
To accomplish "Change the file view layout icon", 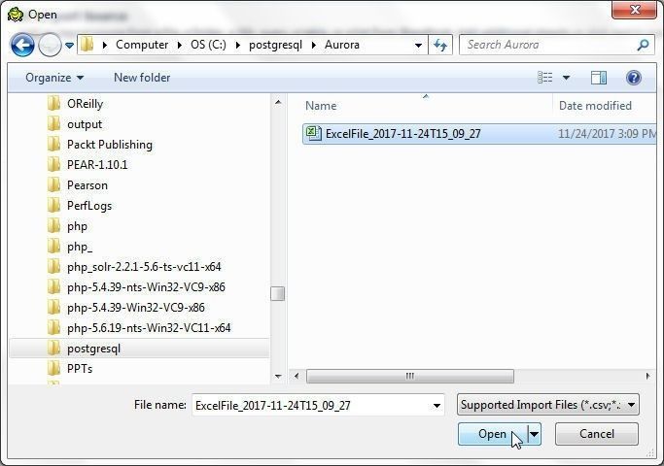I will pos(545,78).
